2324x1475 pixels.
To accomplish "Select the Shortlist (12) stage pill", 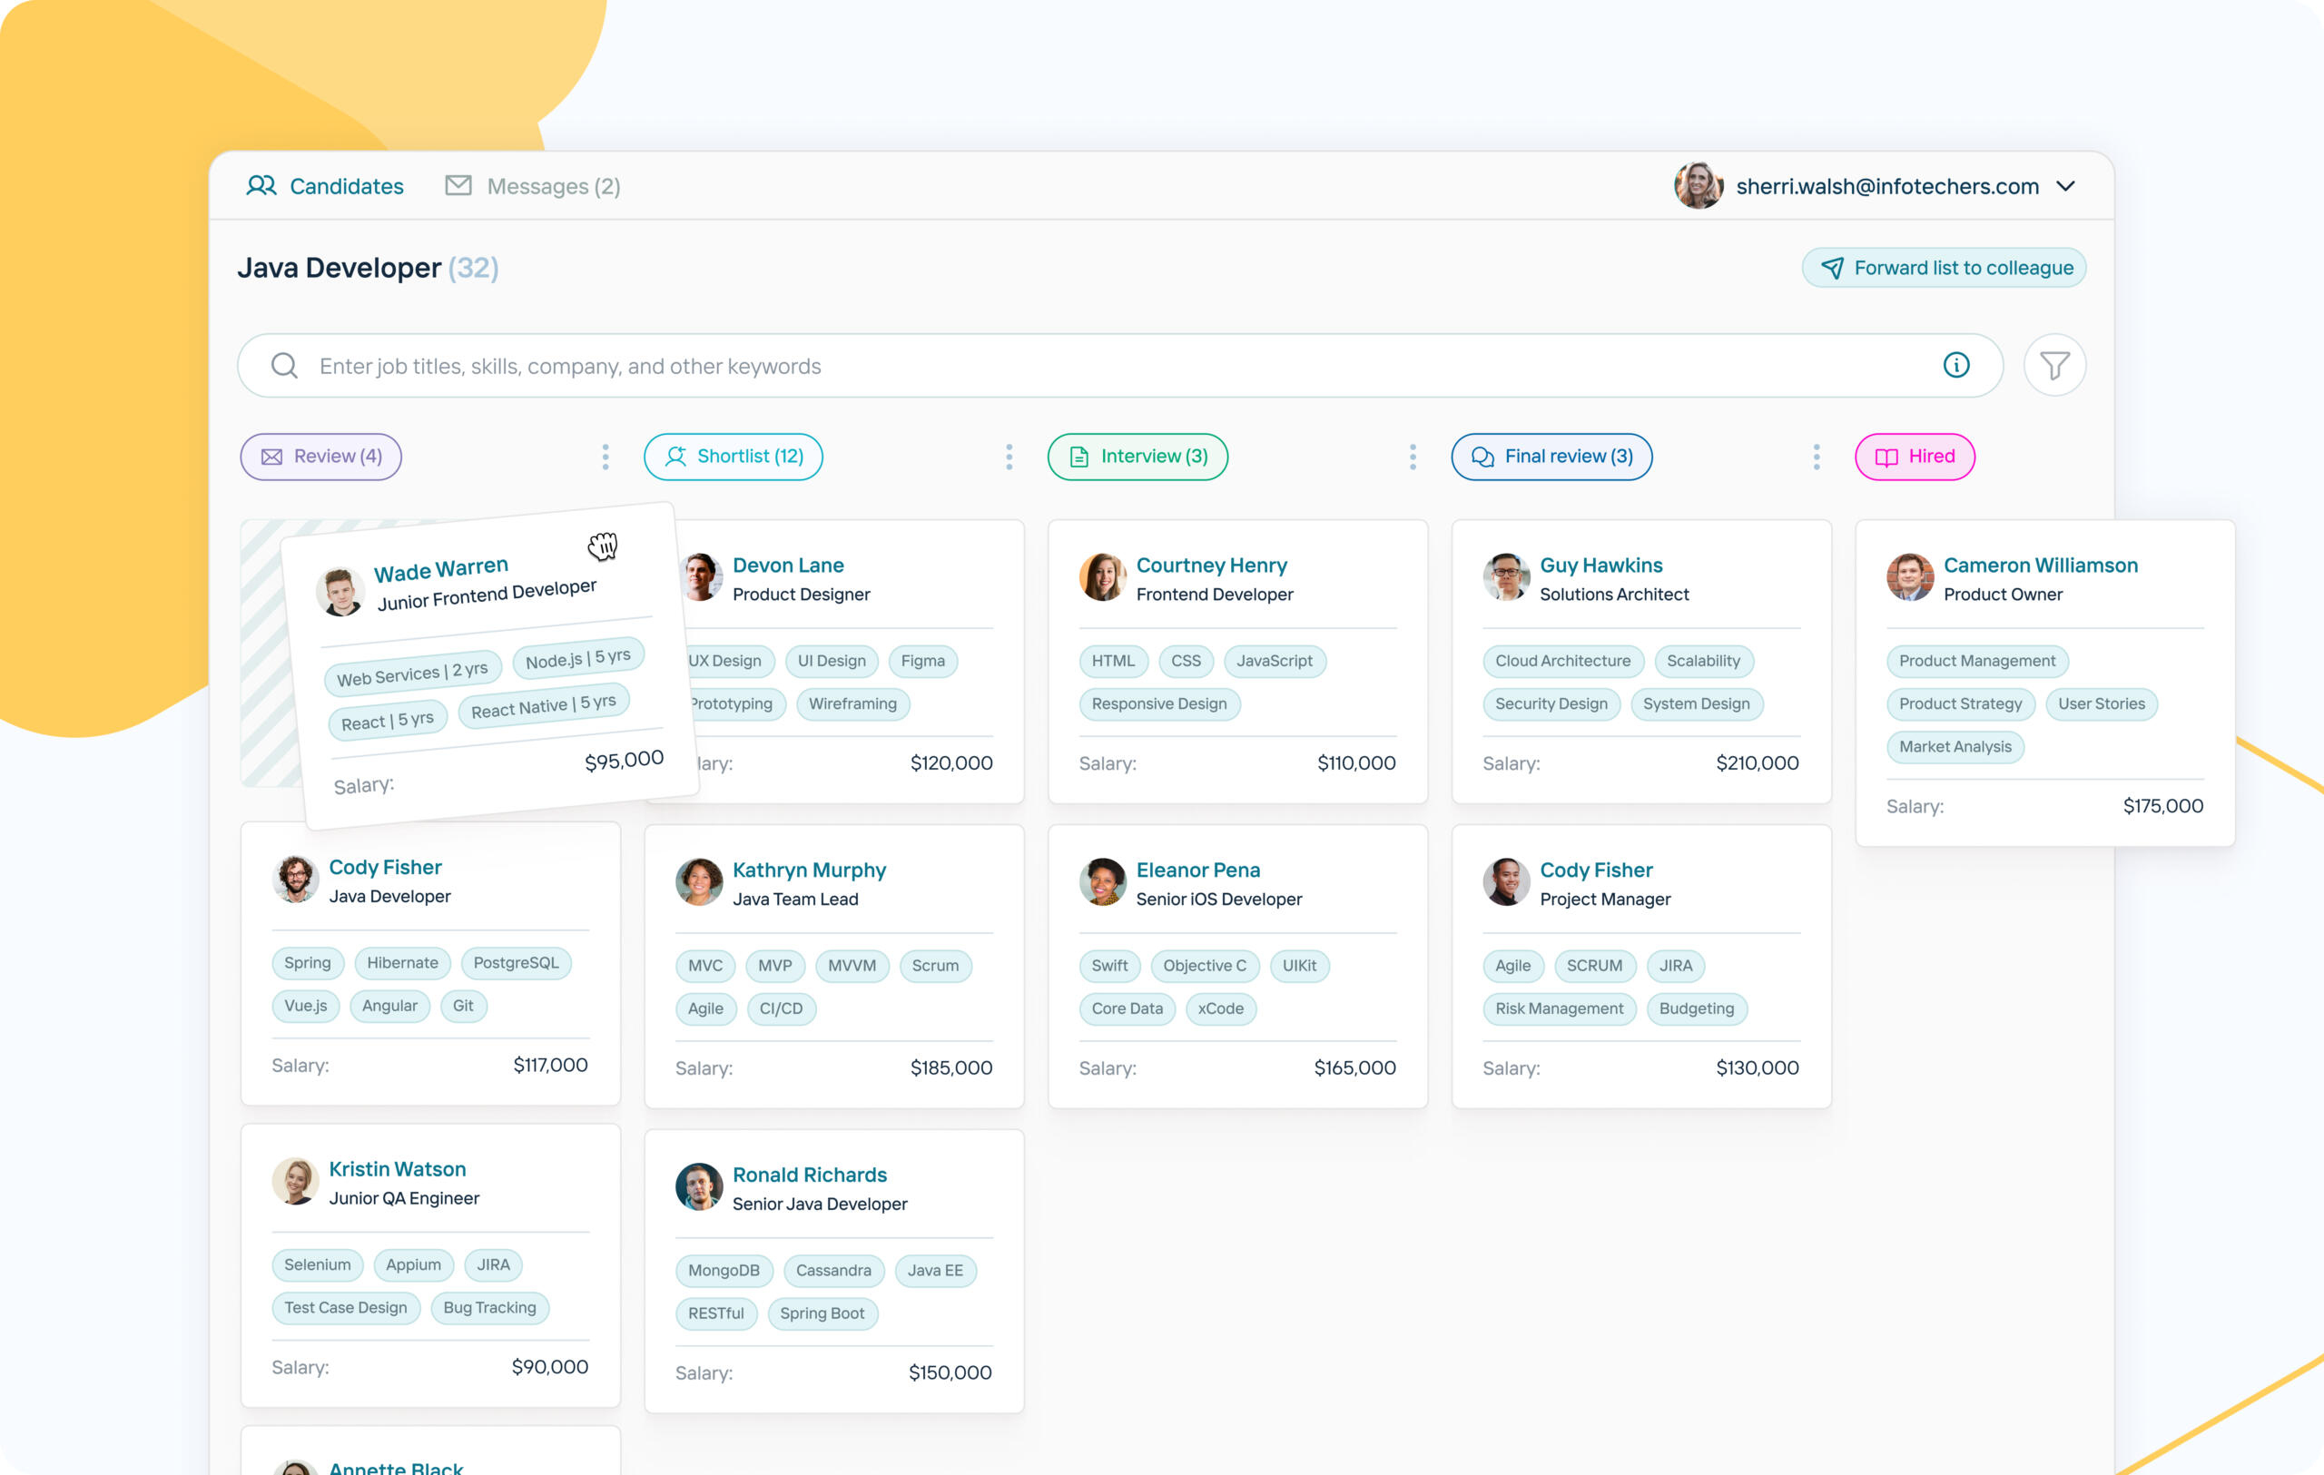I will (x=733, y=457).
